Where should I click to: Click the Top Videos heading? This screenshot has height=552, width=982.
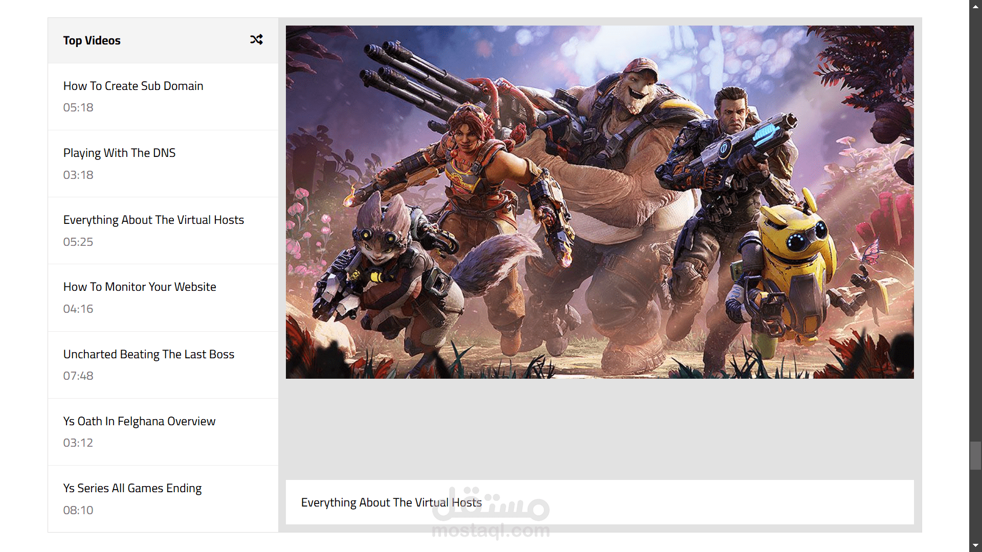coord(92,40)
